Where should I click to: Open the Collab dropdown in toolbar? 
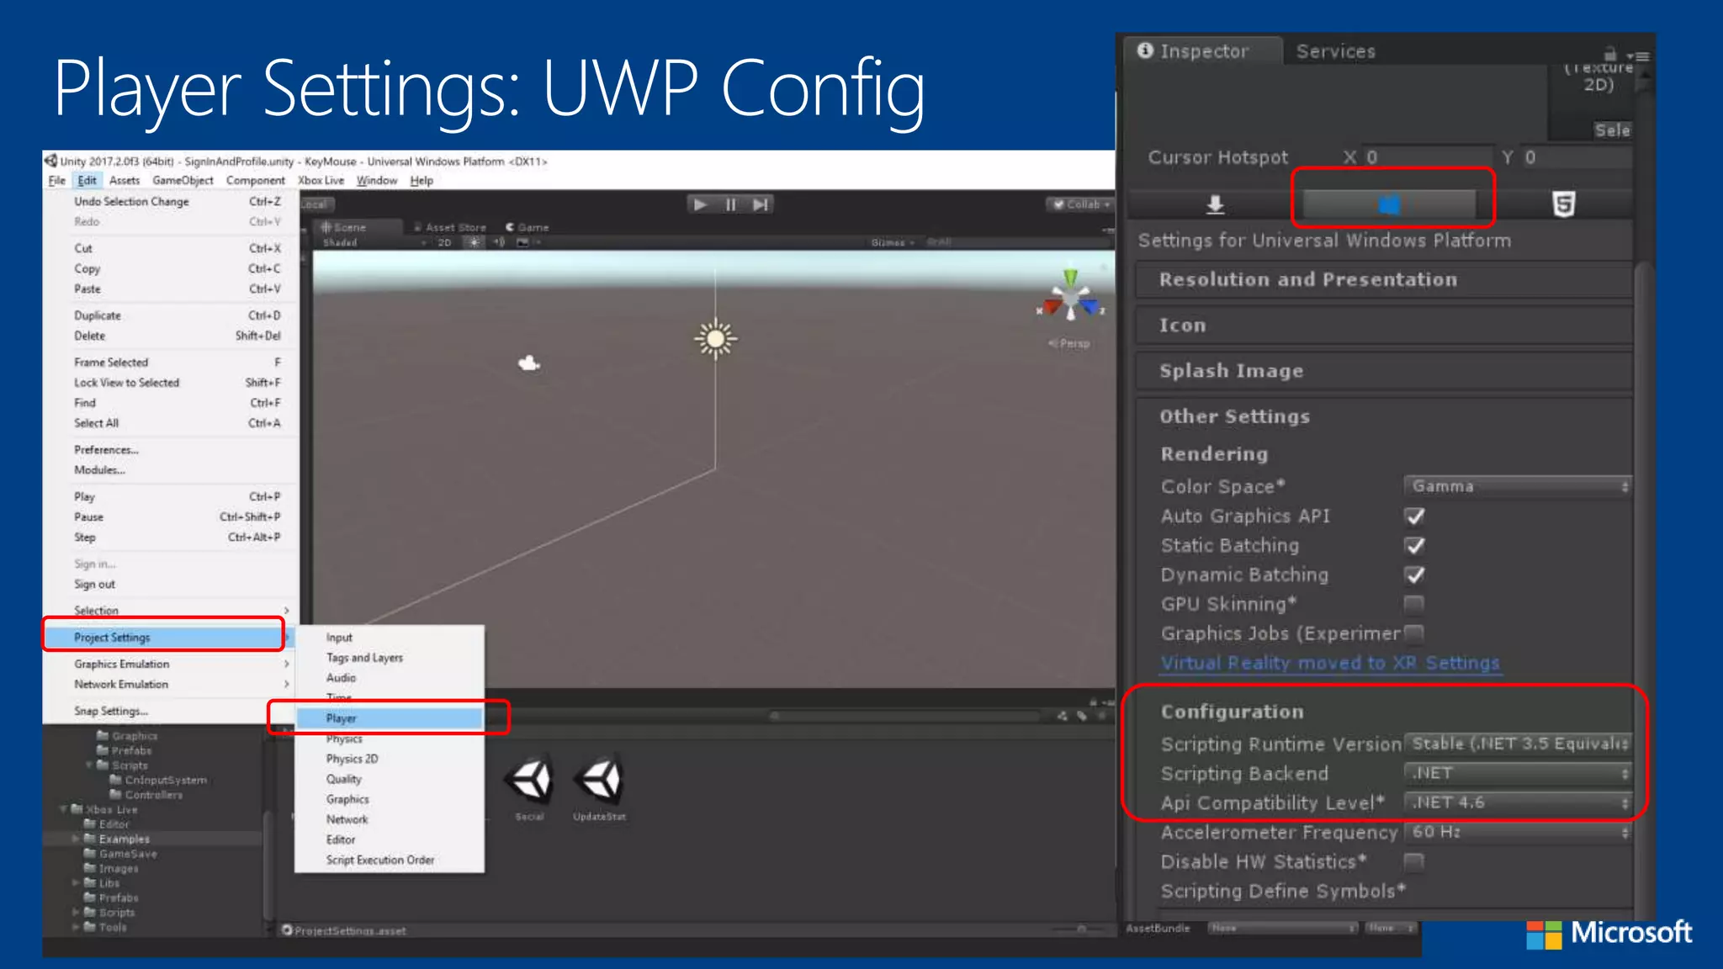click(1081, 204)
